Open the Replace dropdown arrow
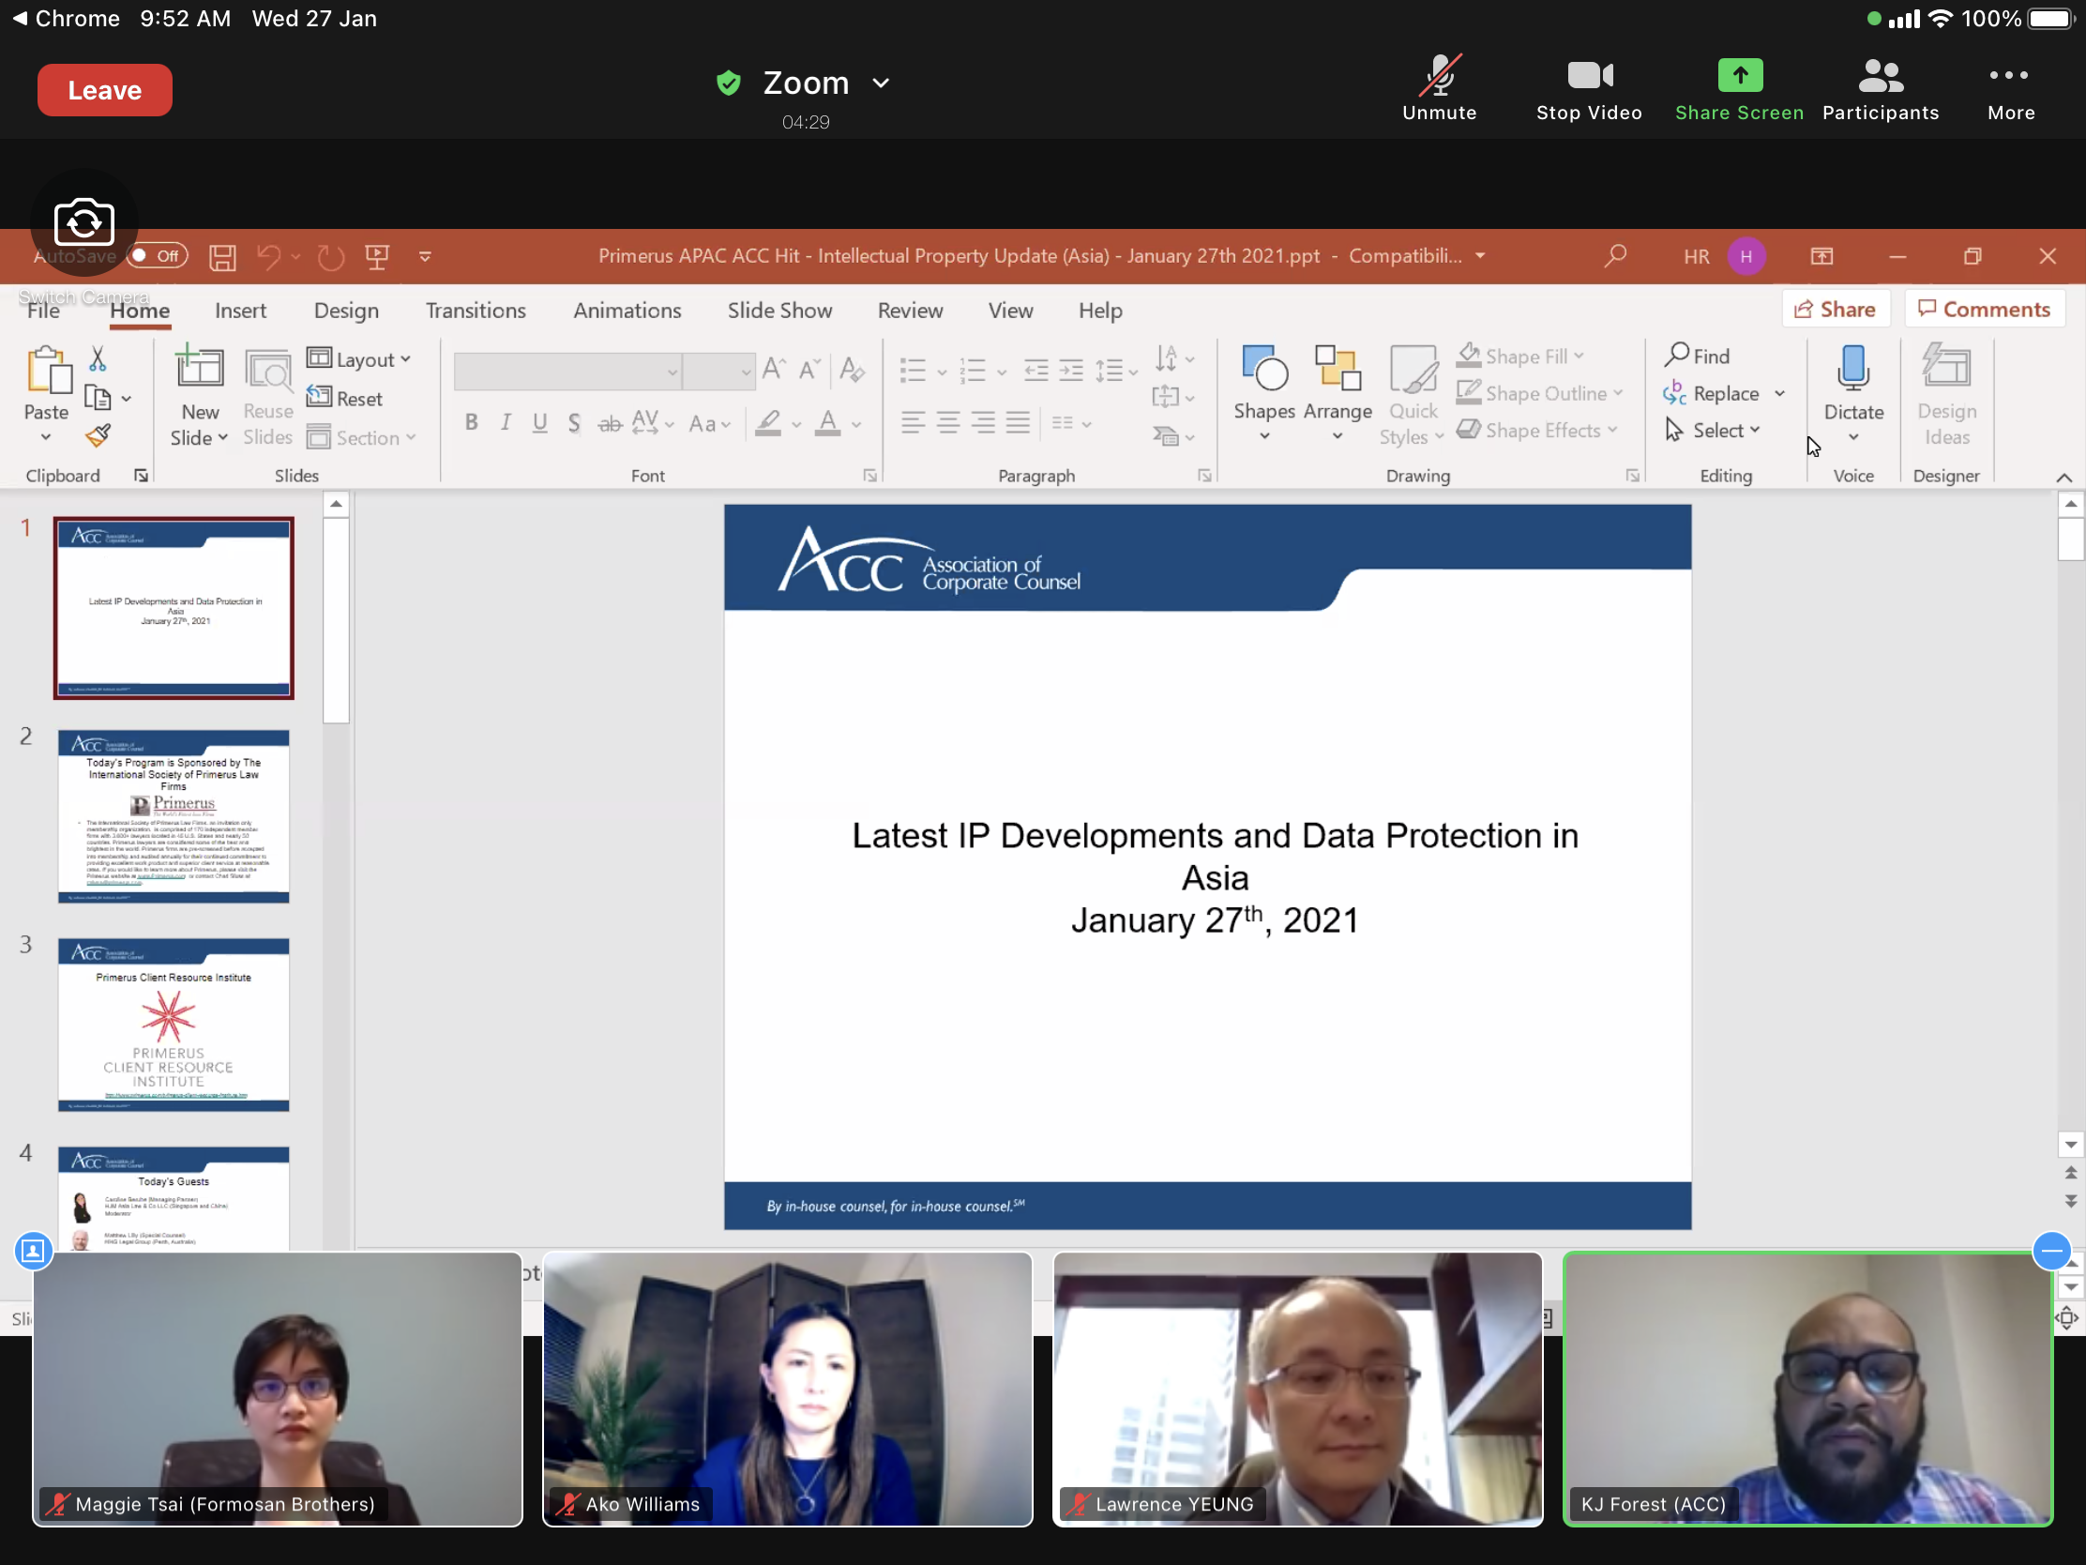2086x1565 pixels. point(1779,393)
